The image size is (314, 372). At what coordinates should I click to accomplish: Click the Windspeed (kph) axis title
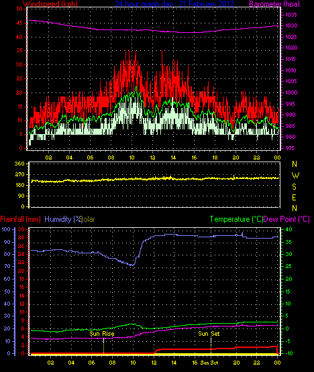50,4
